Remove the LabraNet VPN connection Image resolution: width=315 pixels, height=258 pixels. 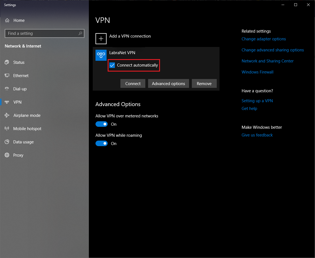[x=204, y=83]
